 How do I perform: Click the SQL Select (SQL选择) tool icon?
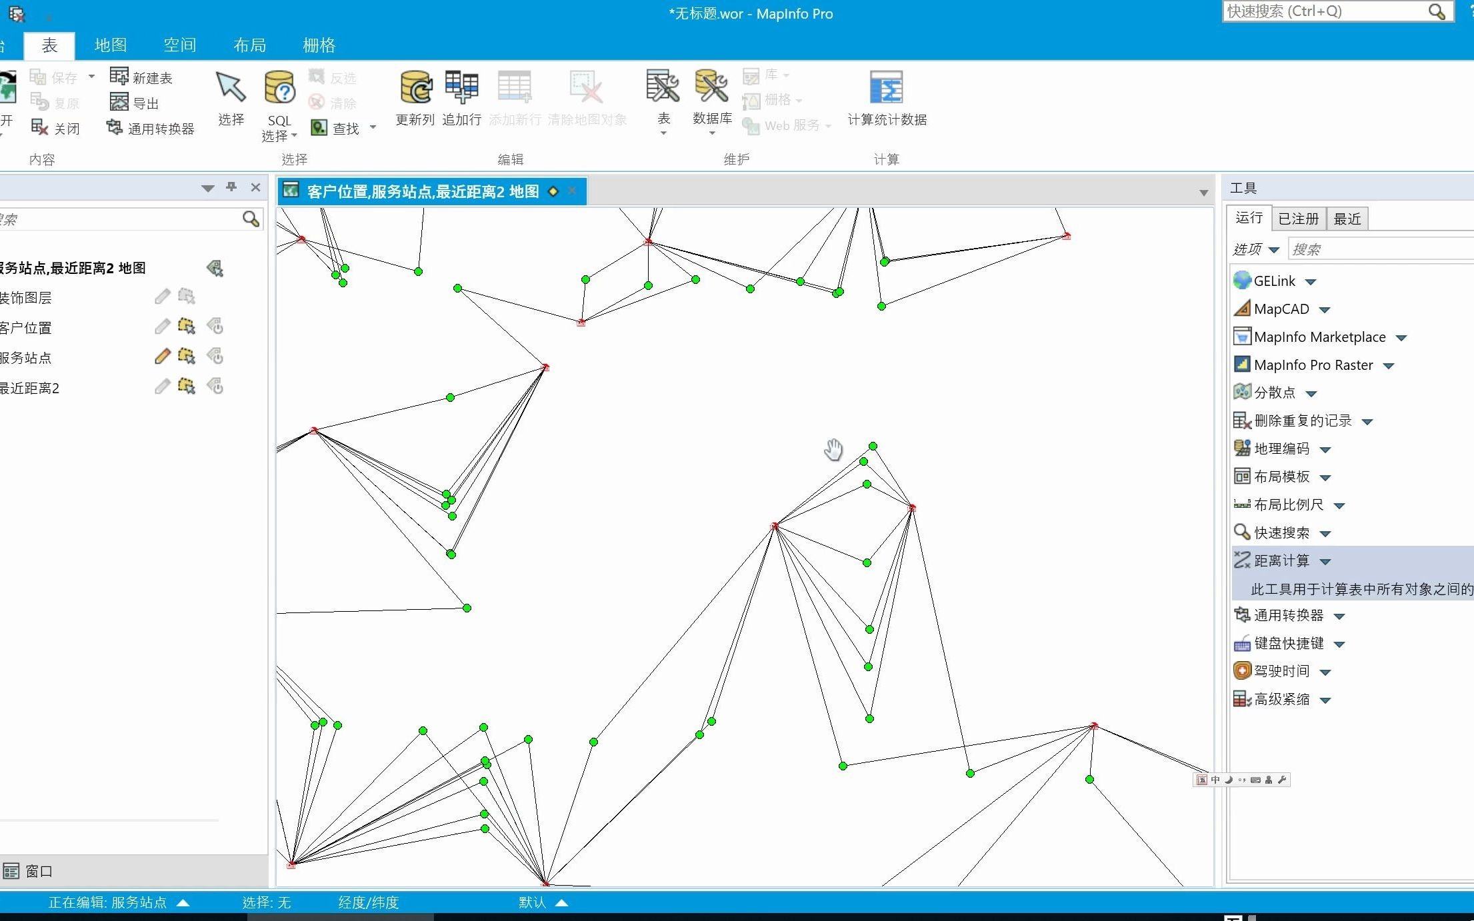(279, 88)
